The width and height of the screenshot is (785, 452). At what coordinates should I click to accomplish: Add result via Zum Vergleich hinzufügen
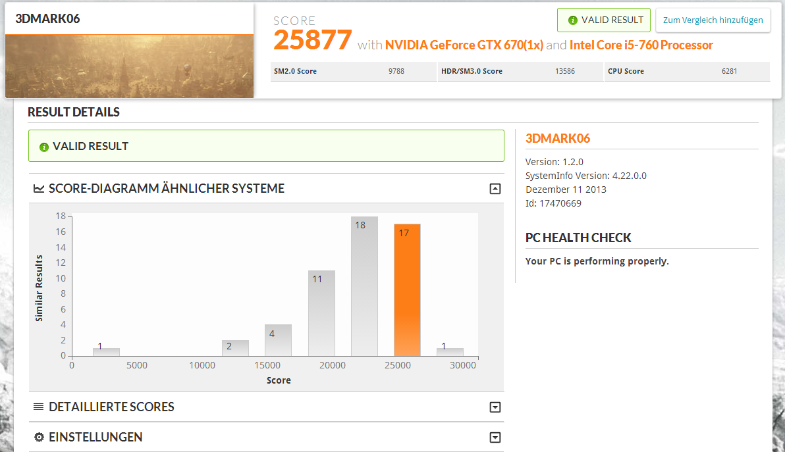coord(713,20)
